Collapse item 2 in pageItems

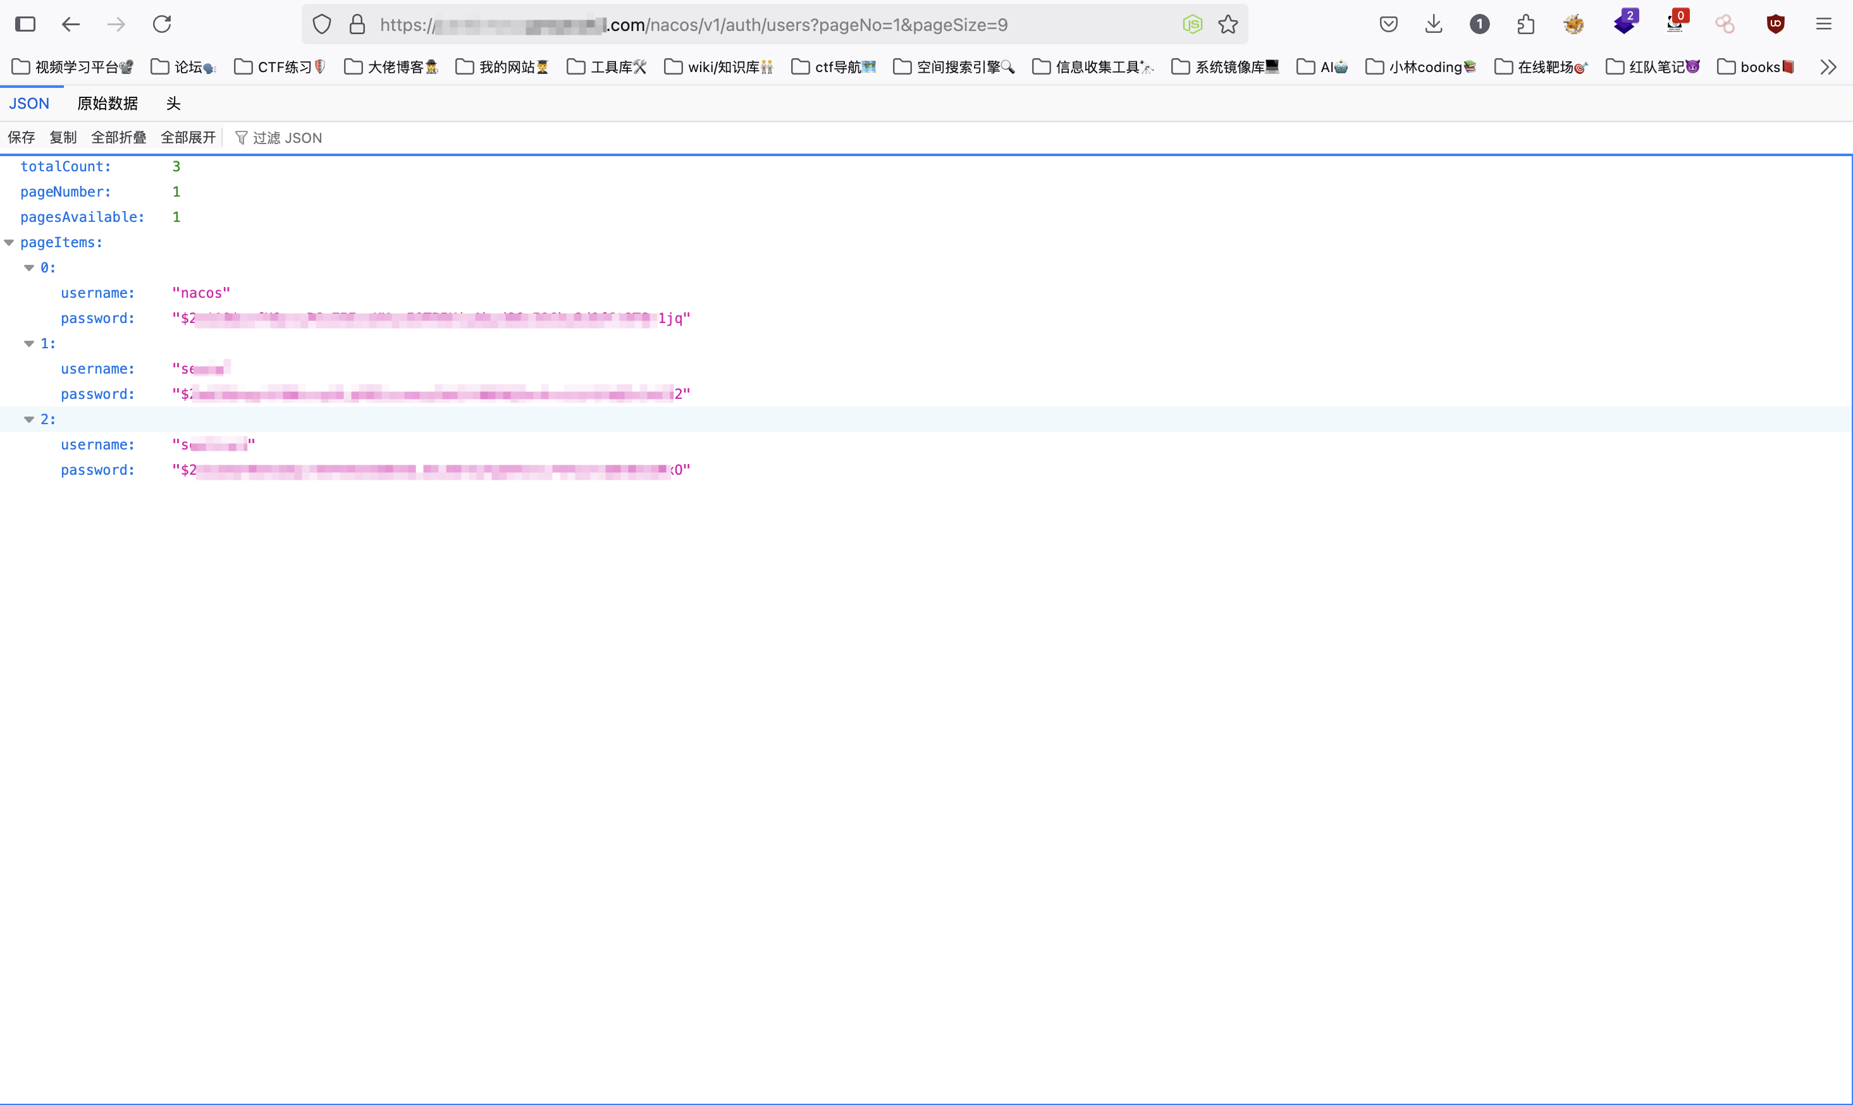point(29,420)
